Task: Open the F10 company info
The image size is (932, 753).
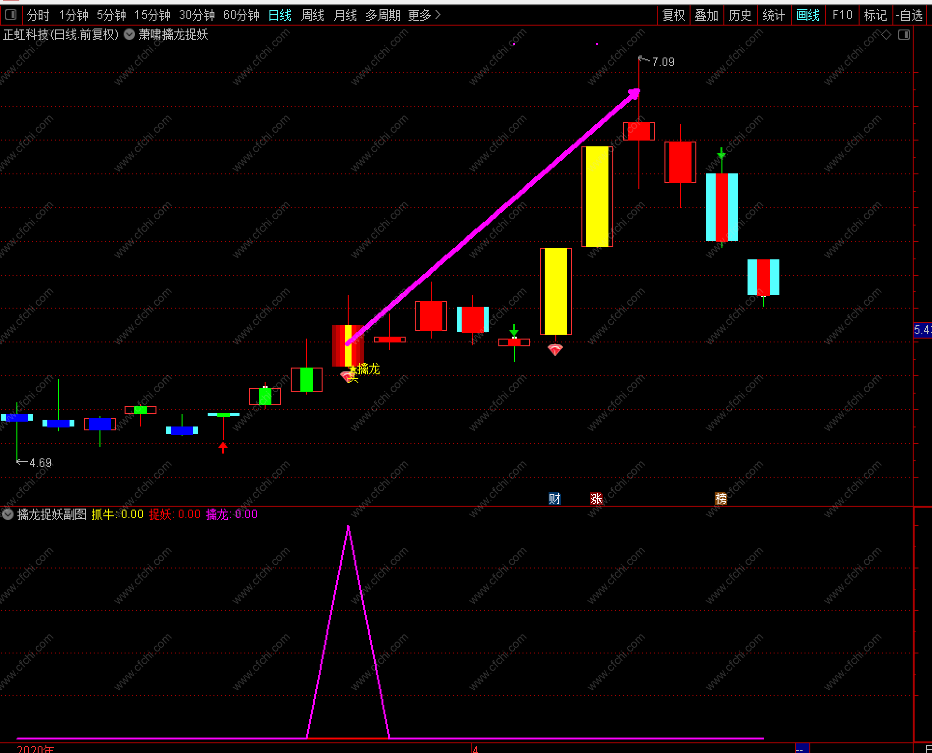Action: (842, 15)
